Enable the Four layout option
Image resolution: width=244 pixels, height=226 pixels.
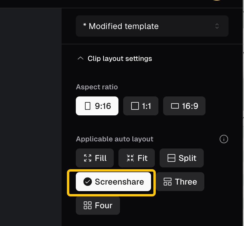tap(98, 205)
